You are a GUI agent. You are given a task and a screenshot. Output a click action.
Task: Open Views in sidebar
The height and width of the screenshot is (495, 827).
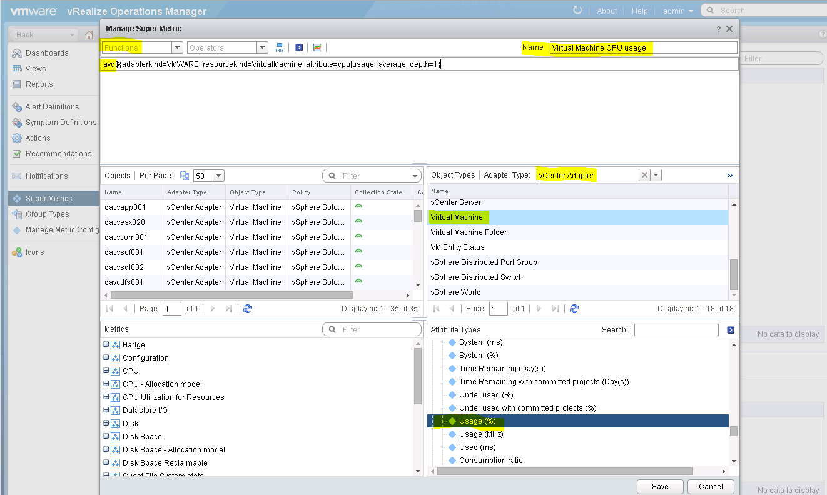tap(36, 69)
